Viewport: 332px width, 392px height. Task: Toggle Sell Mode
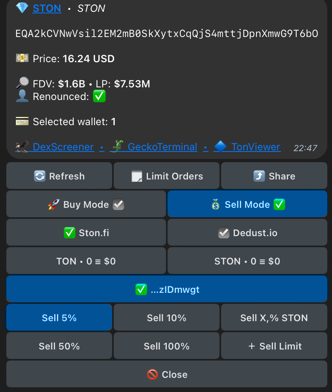coord(247,204)
